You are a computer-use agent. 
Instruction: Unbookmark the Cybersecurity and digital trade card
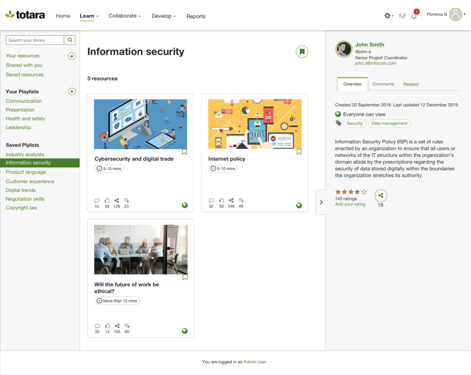tap(184, 152)
